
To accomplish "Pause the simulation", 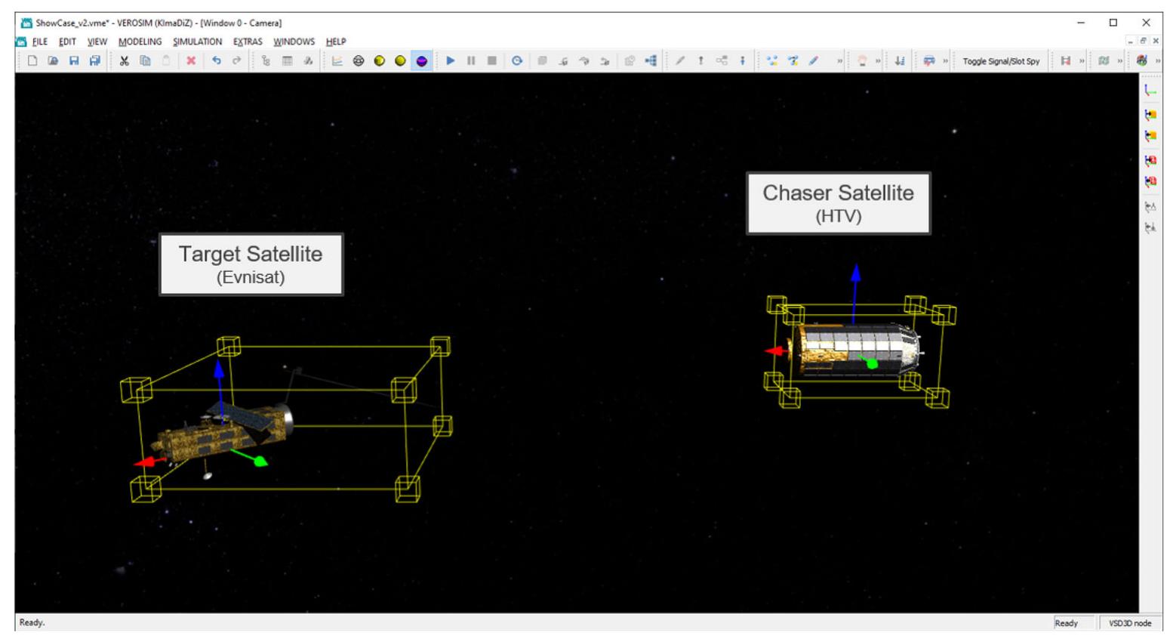I will click(471, 60).
